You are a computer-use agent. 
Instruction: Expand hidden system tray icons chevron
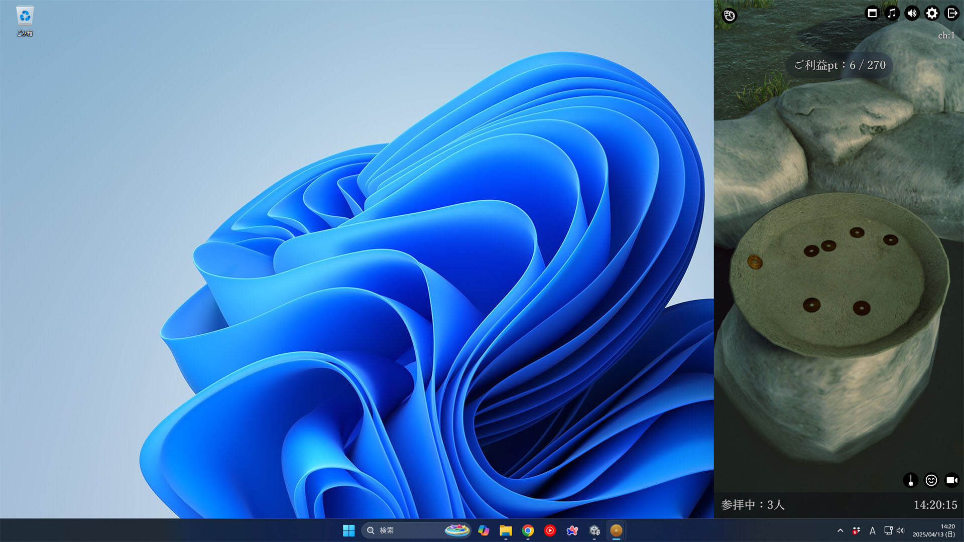point(840,530)
